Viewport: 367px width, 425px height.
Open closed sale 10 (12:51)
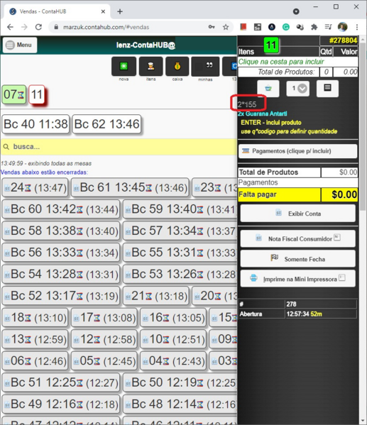coord(173,339)
